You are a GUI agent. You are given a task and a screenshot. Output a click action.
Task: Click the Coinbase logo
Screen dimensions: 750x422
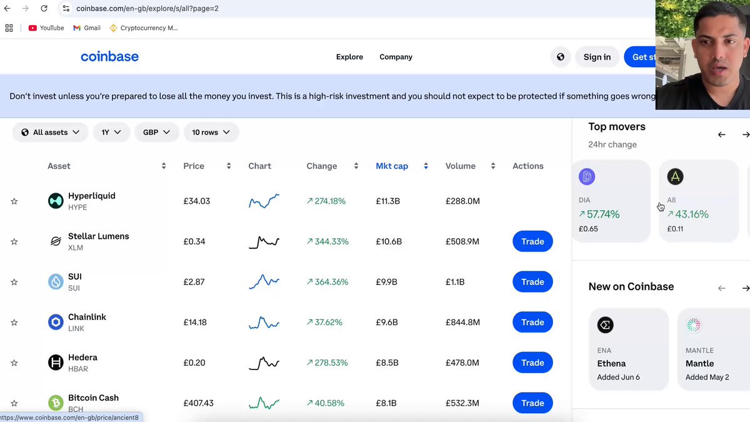click(x=109, y=57)
